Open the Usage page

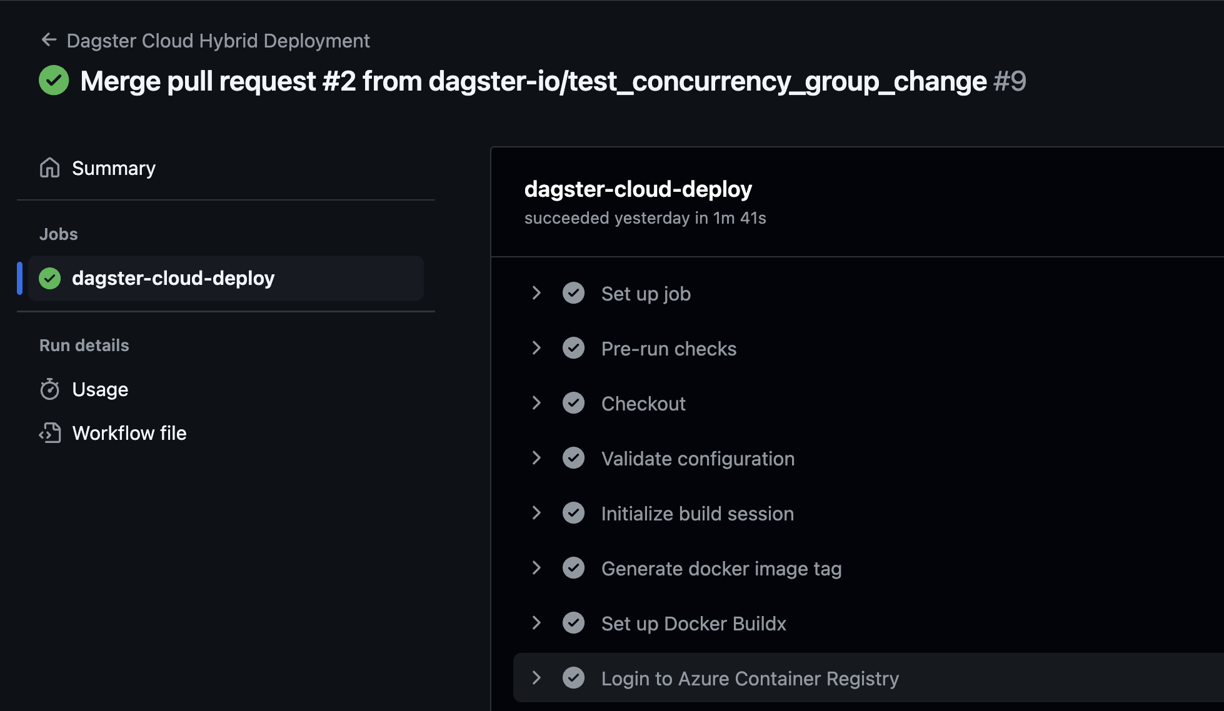100,389
